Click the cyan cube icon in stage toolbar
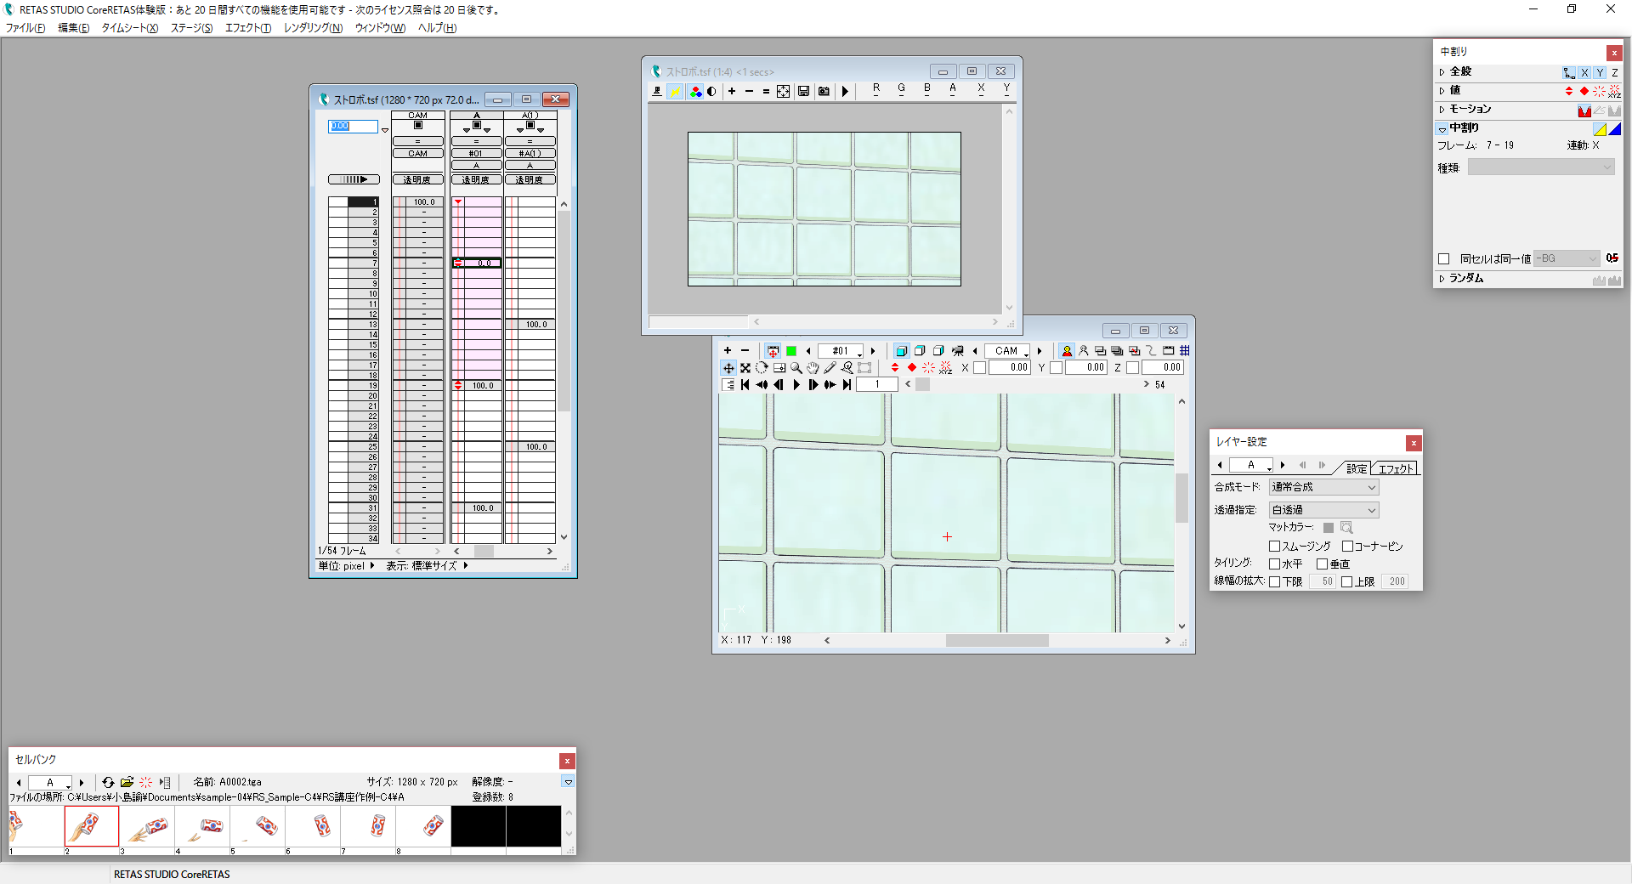The image size is (1632, 884). tap(902, 351)
